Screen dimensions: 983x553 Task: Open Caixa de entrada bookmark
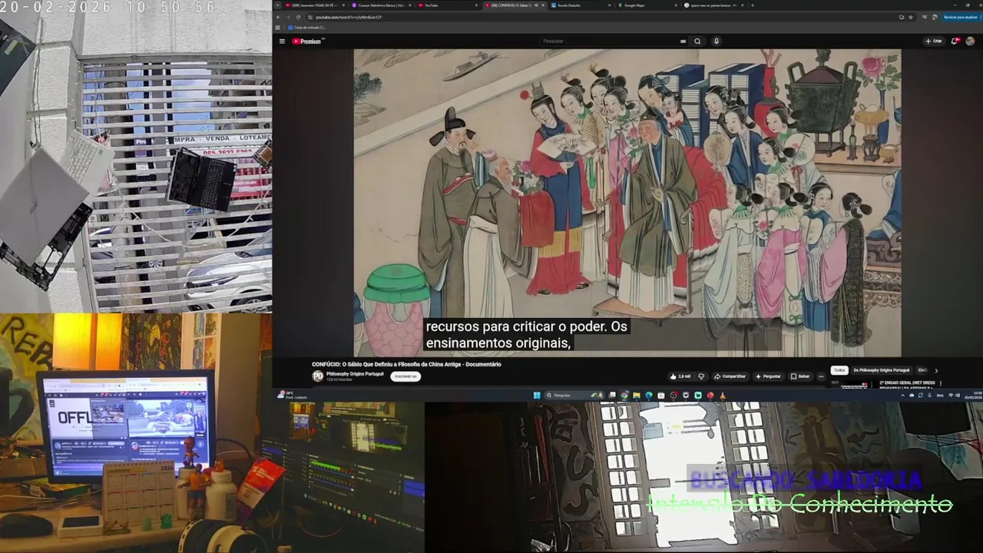point(307,28)
